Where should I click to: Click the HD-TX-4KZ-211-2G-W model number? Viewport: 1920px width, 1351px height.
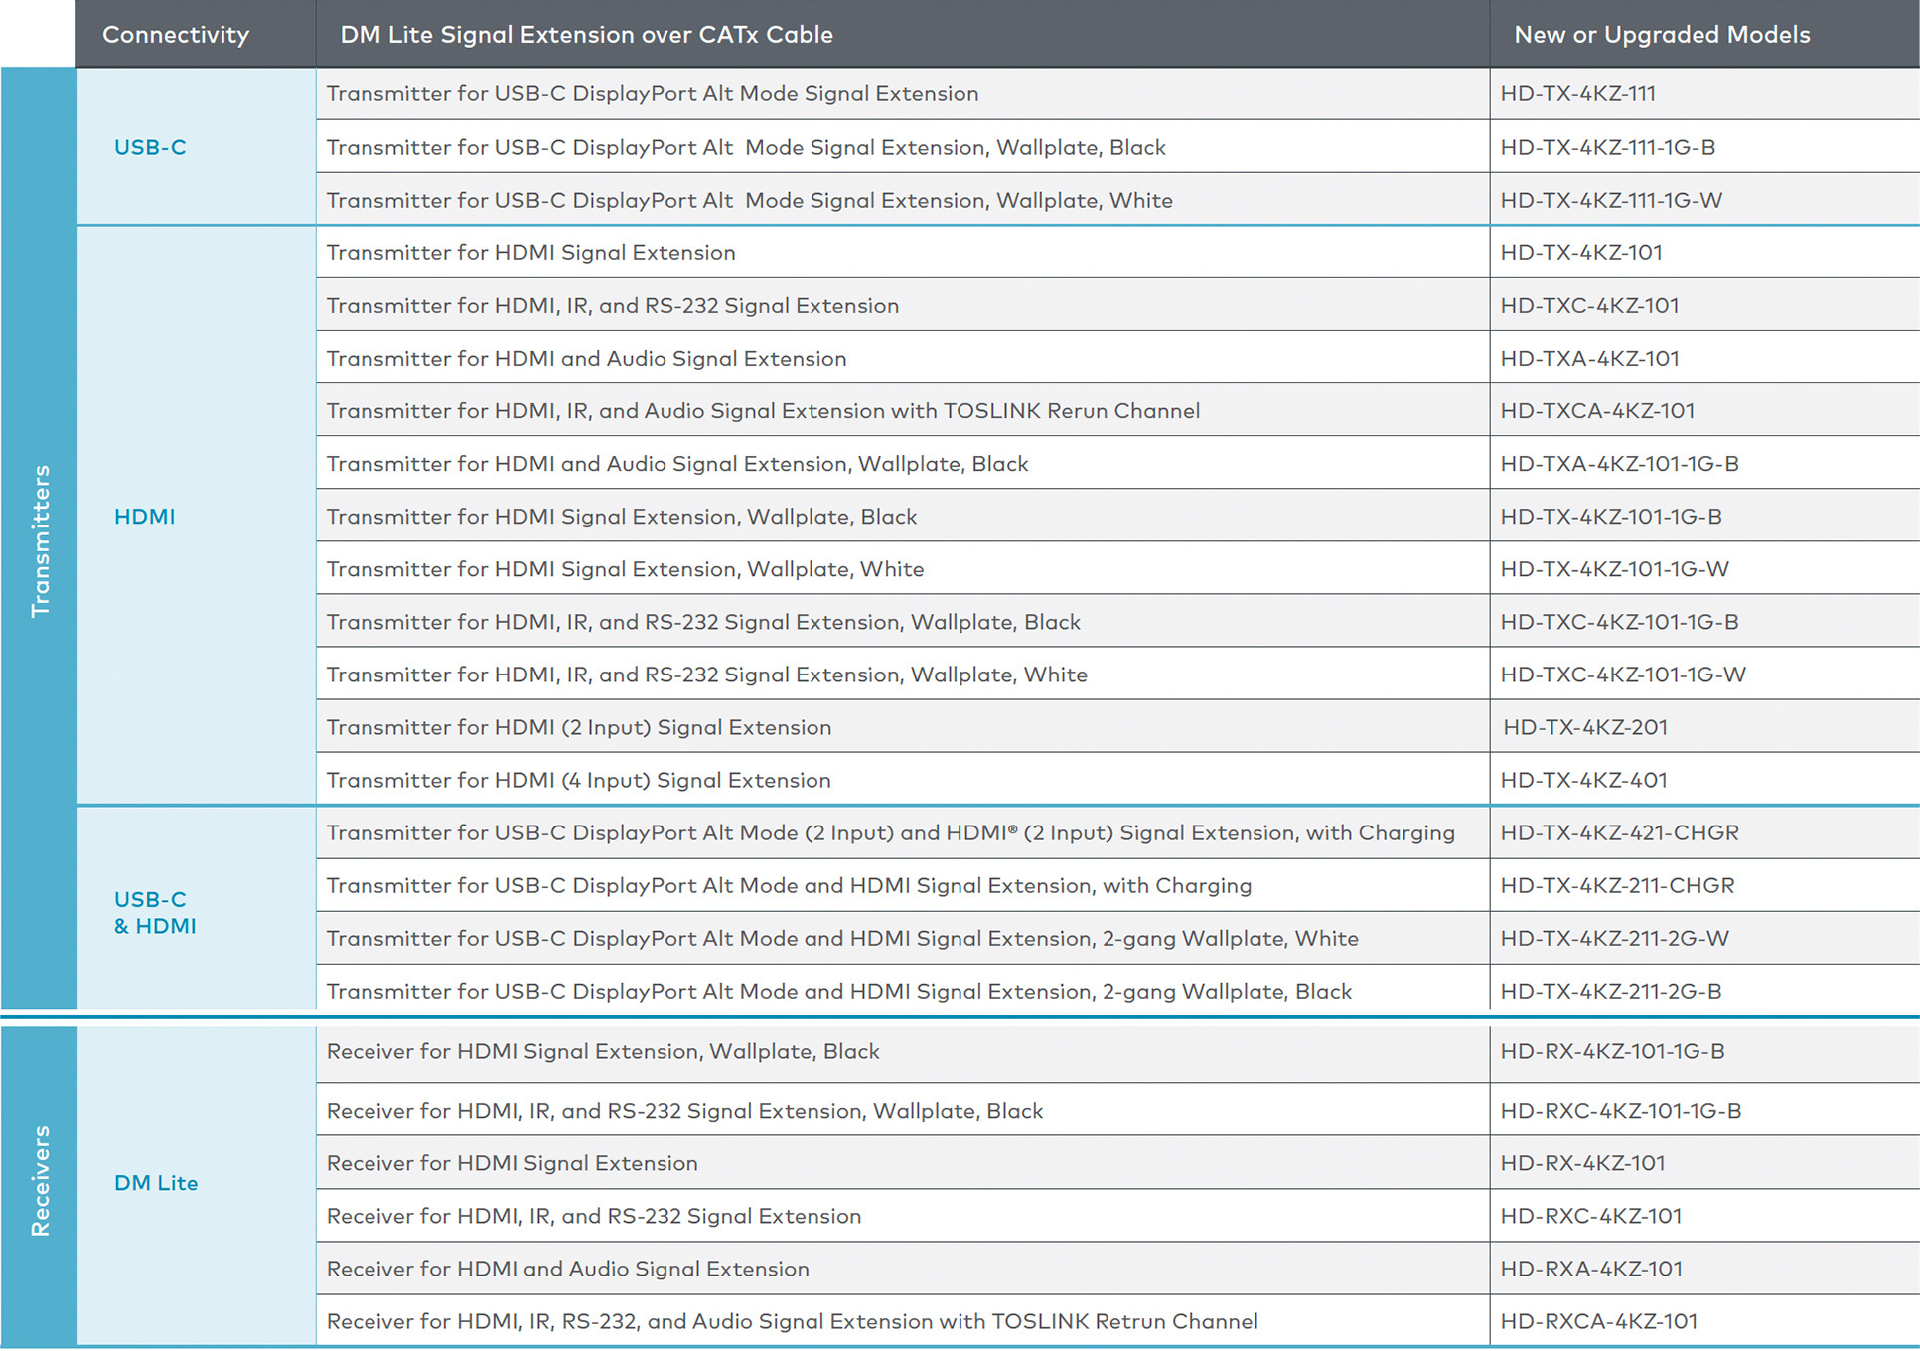tap(1614, 939)
